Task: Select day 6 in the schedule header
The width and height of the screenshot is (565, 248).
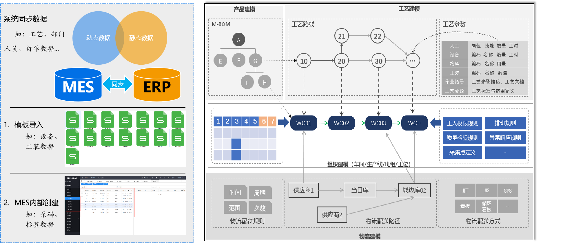Action: 264,121
